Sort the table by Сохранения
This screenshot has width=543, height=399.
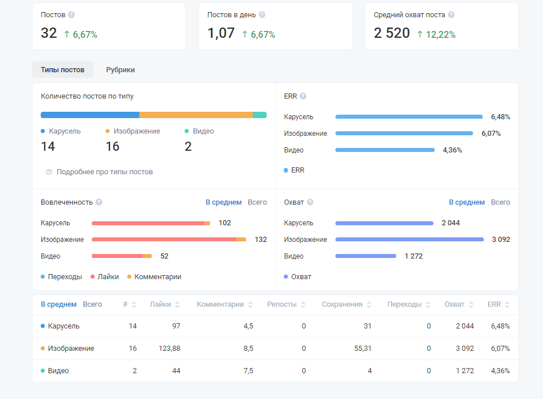pyautogui.click(x=347, y=304)
